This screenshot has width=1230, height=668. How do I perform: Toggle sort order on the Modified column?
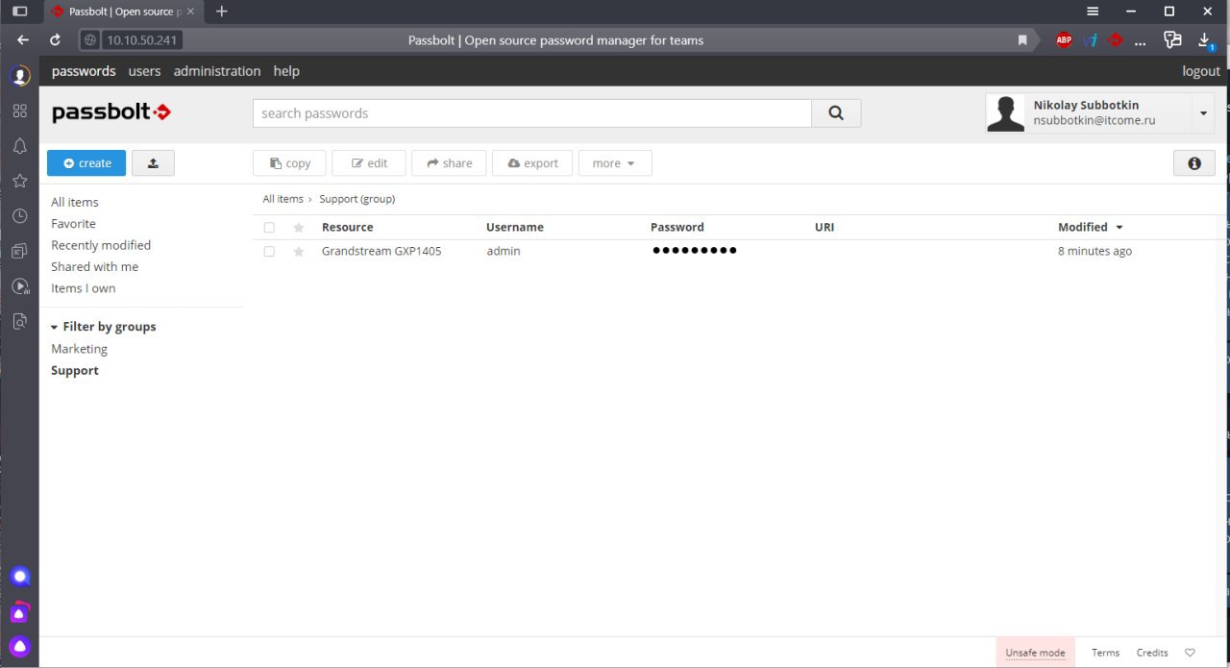click(x=1091, y=228)
